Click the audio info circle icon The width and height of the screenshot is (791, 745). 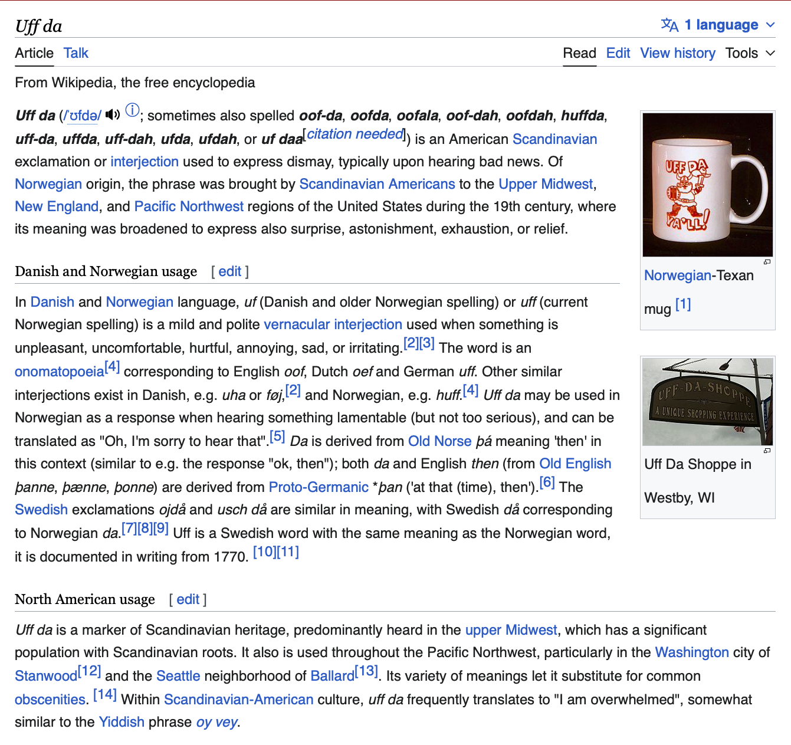coord(133,110)
